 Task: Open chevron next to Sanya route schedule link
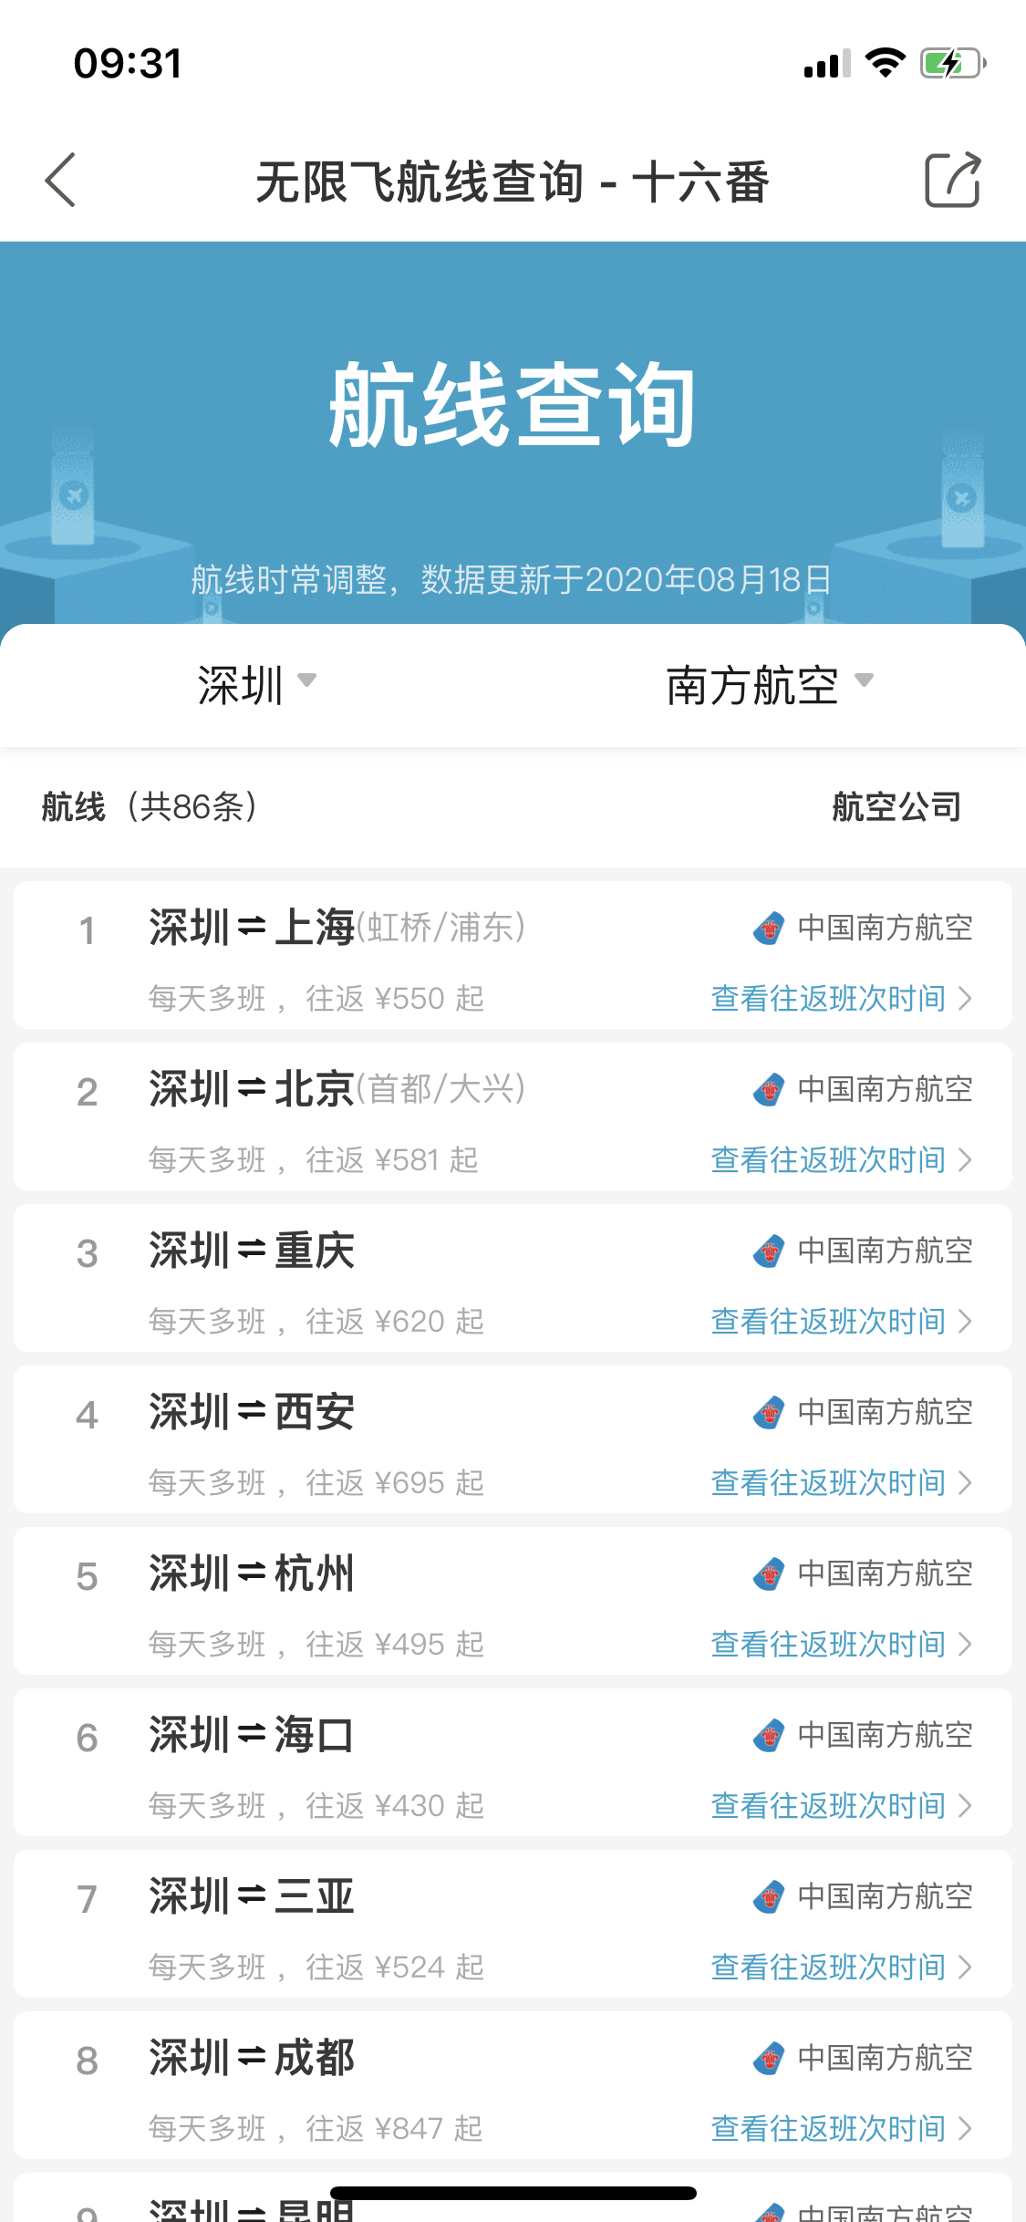965,1968
